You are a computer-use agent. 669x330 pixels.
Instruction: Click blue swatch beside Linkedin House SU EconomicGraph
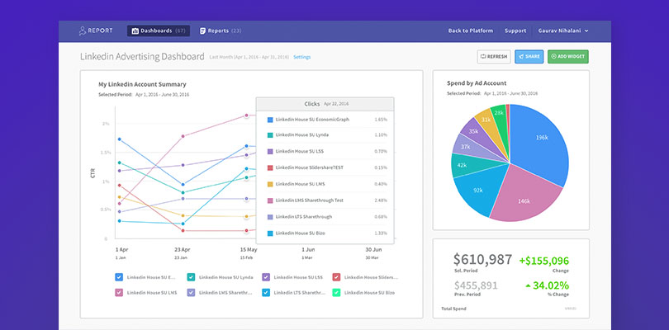(270, 120)
